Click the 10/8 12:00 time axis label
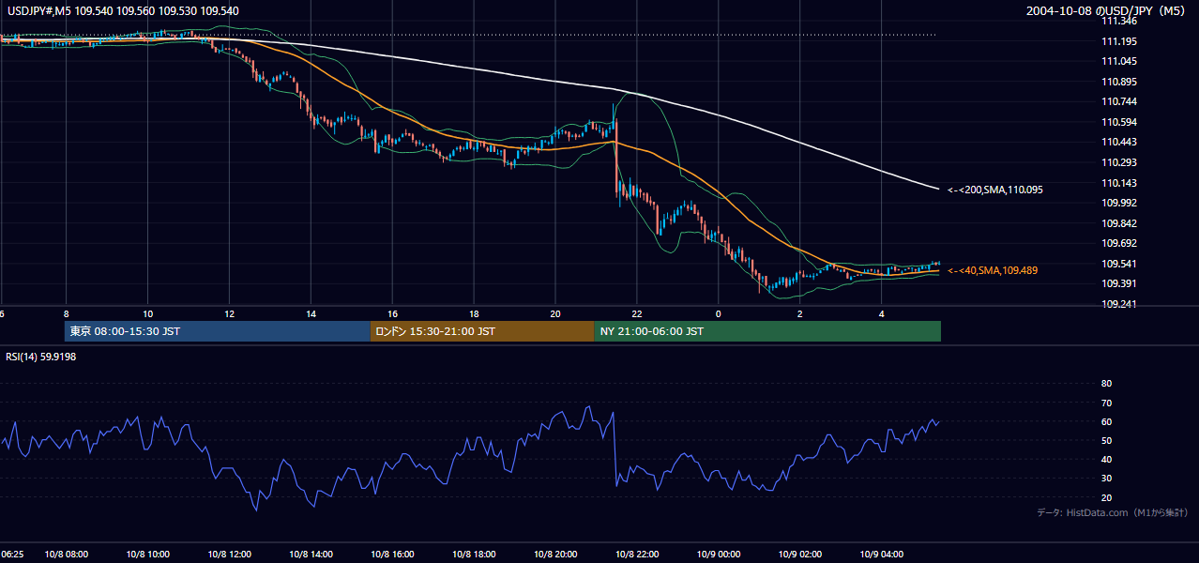The height and width of the screenshot is (563, 1199). (229, 555)
